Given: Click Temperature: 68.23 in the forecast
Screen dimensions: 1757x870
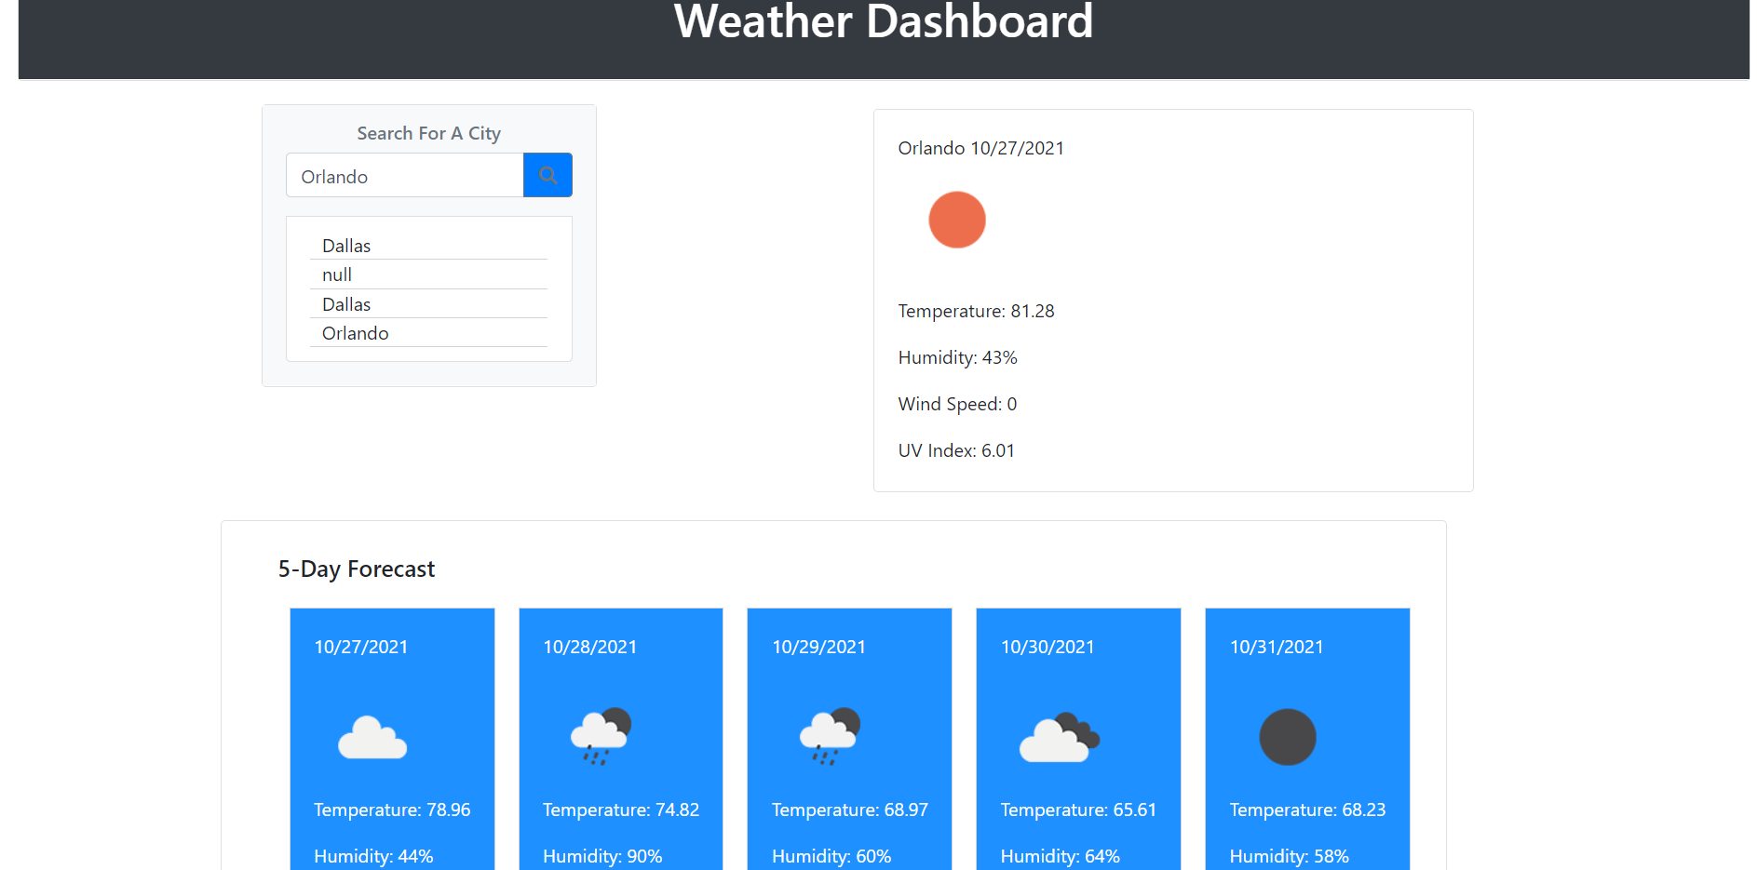Looking at the screenshot, I should [x=1307, y=810].
